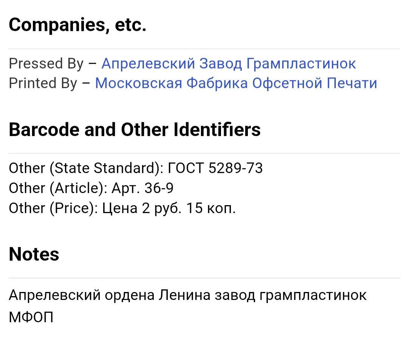Screen dimensions: 408x343
Task: Click the Companies, etc. section heading
Action: (77, 25)
